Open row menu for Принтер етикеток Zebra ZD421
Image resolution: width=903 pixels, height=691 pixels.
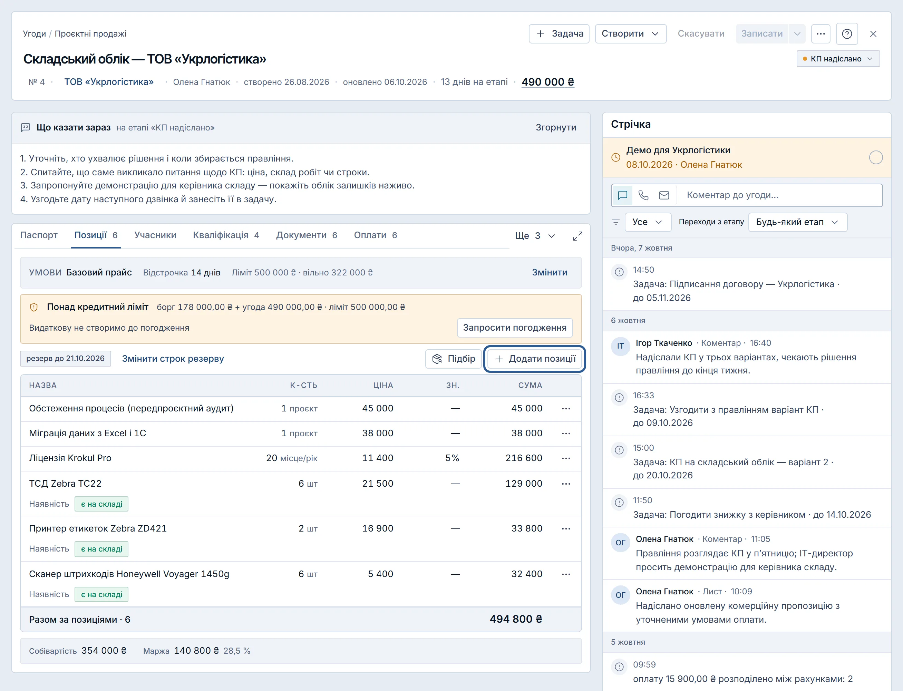pos(566,528)
